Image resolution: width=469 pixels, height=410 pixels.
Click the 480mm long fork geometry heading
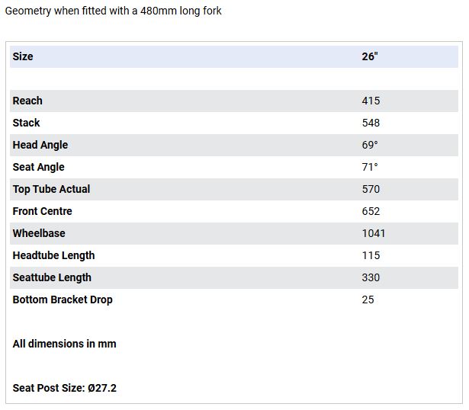pos(113,11)
